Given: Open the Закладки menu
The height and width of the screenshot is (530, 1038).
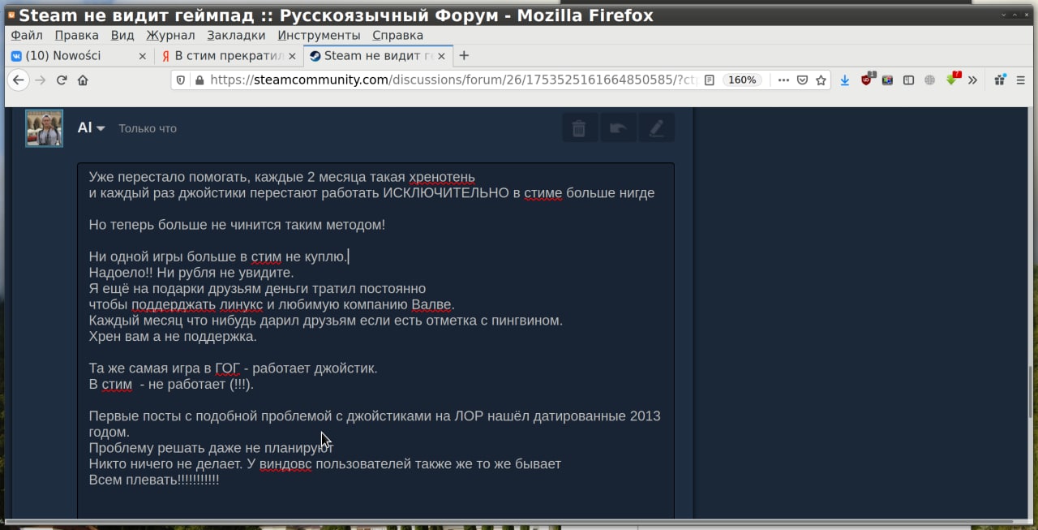Looking at the screenshot, I should click(236, 35).
